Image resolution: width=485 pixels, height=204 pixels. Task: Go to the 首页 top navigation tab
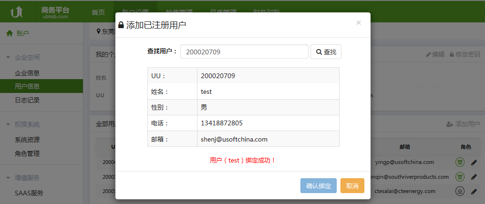(98, 12)
